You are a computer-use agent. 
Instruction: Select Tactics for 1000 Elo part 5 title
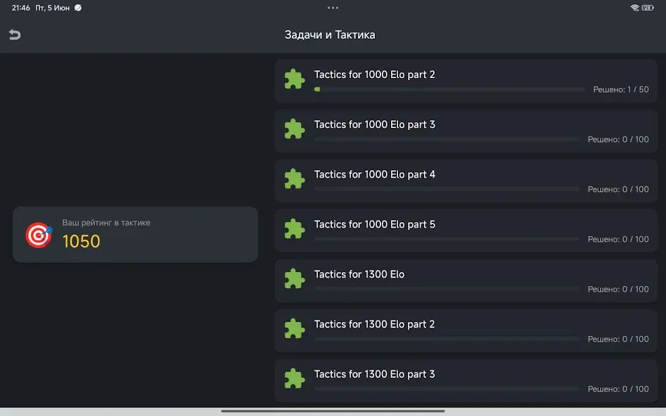click(x=375, y=224)
